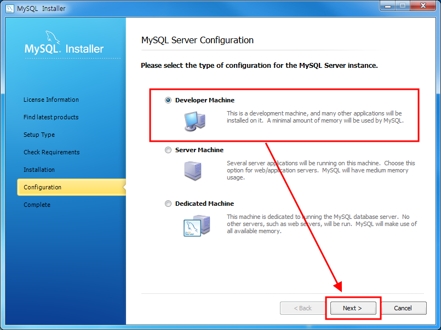Click the Developer Machine label text
The width and height of the screenshot is (441, 330).
click(x=205, y=100)
